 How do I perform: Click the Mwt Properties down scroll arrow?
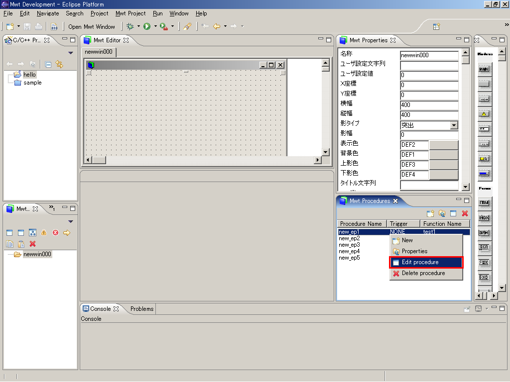pos(466,187)
